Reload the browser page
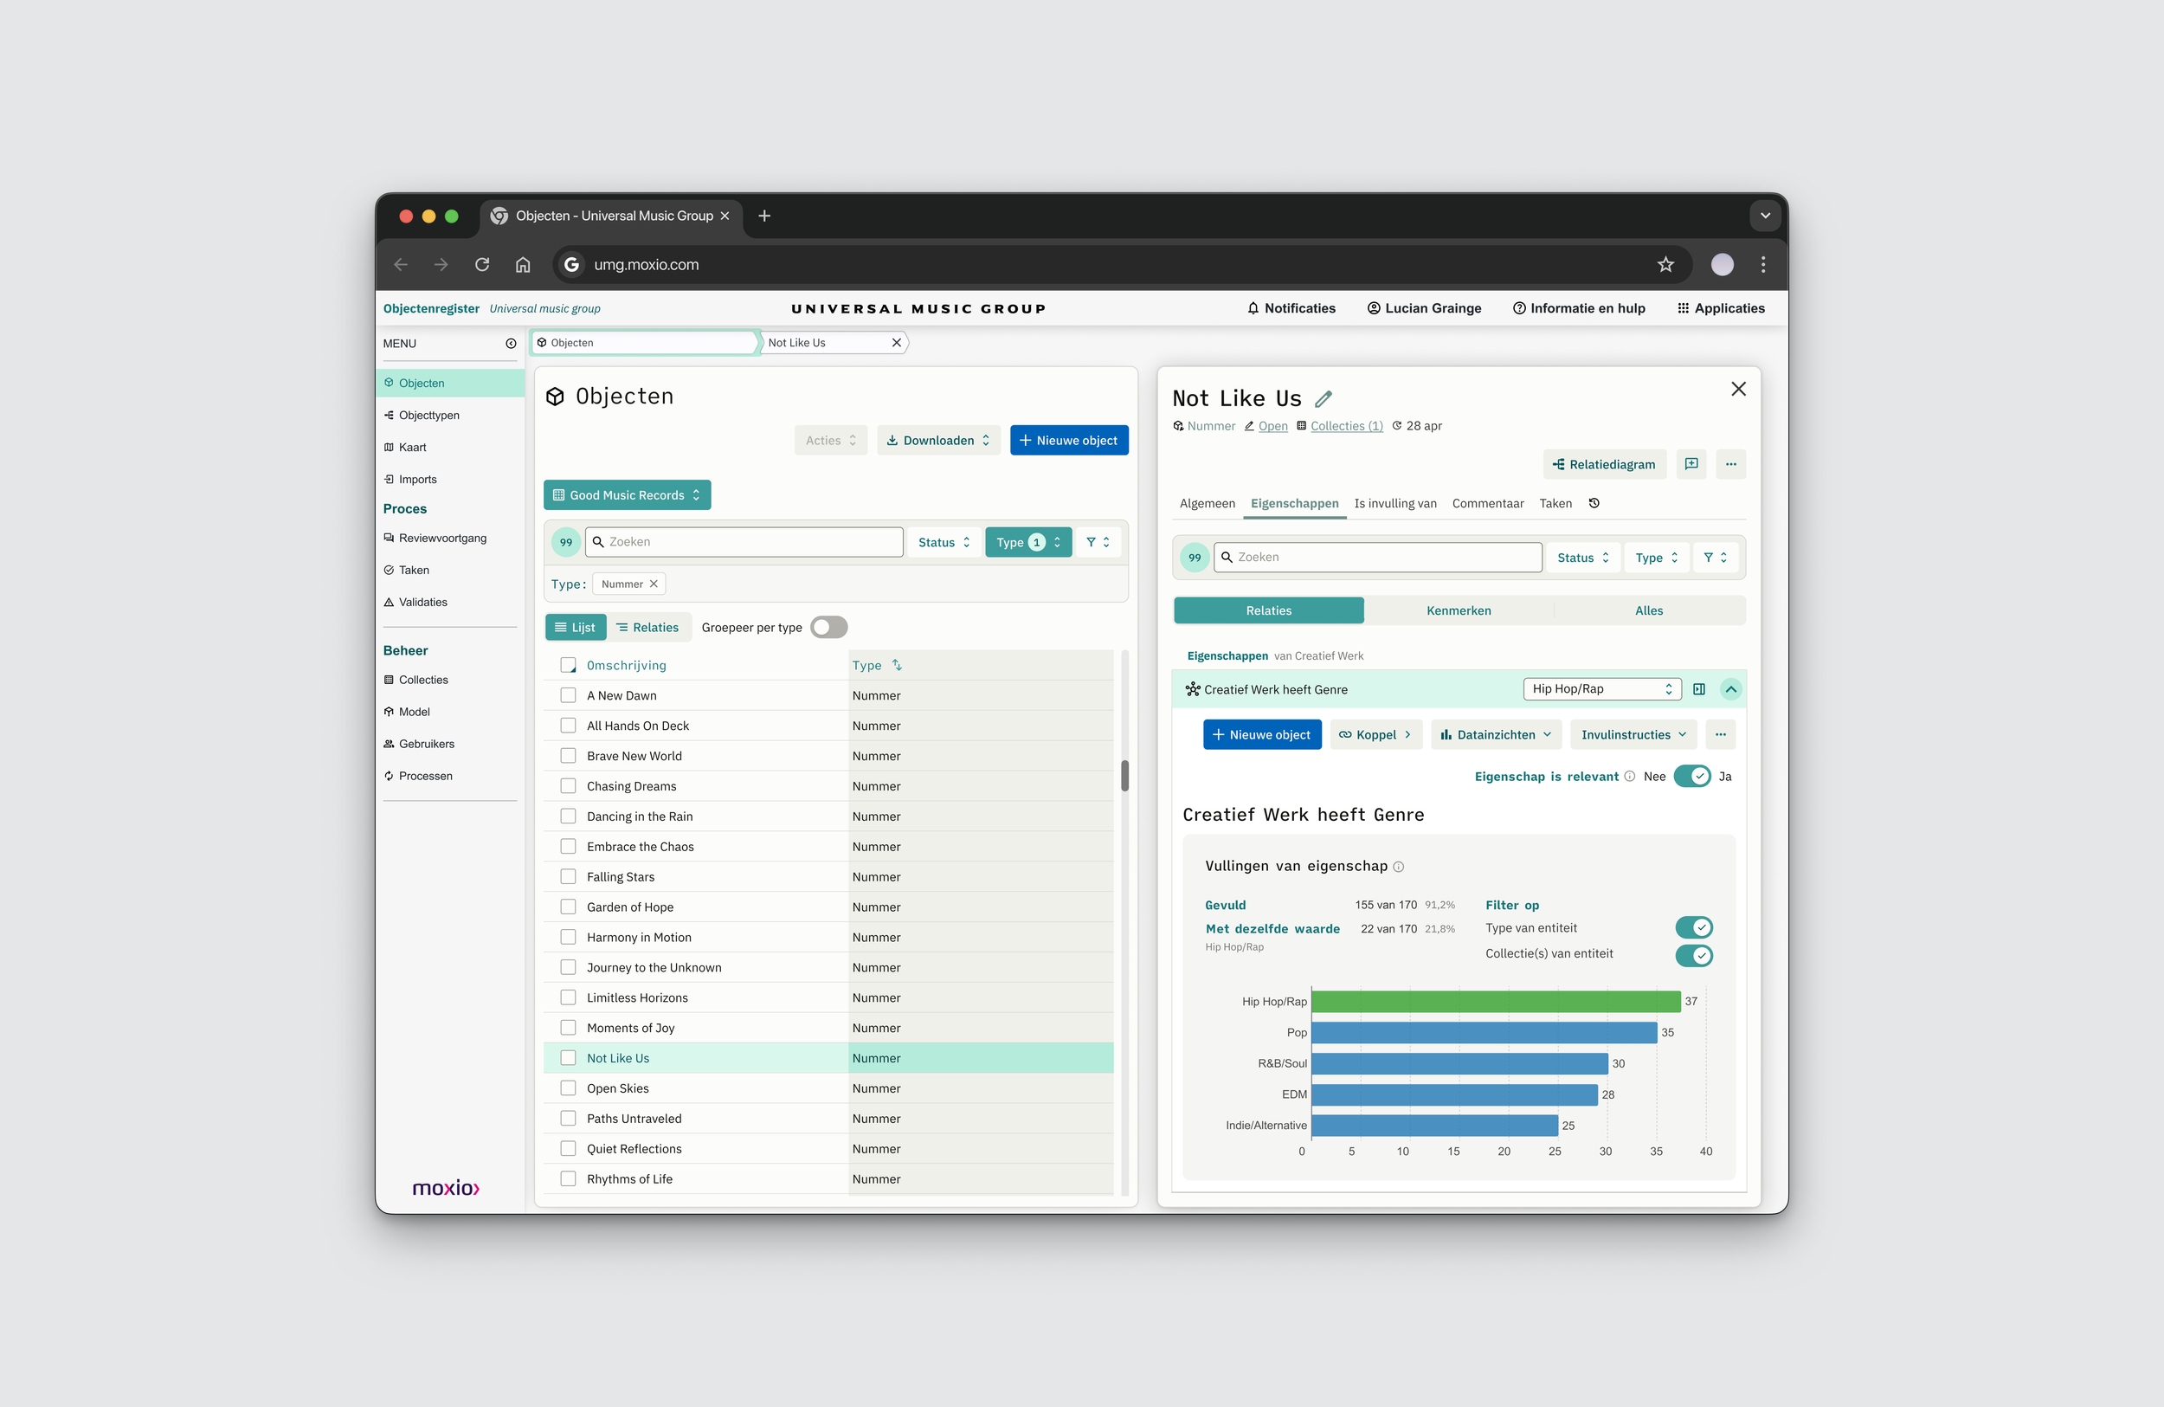Viewport: 2164px width, 1407px height. click(x=482, y=265)
